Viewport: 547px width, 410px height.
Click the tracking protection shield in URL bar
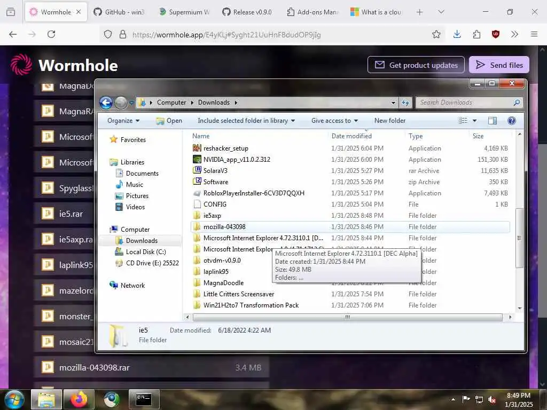[x=108, y=34]
